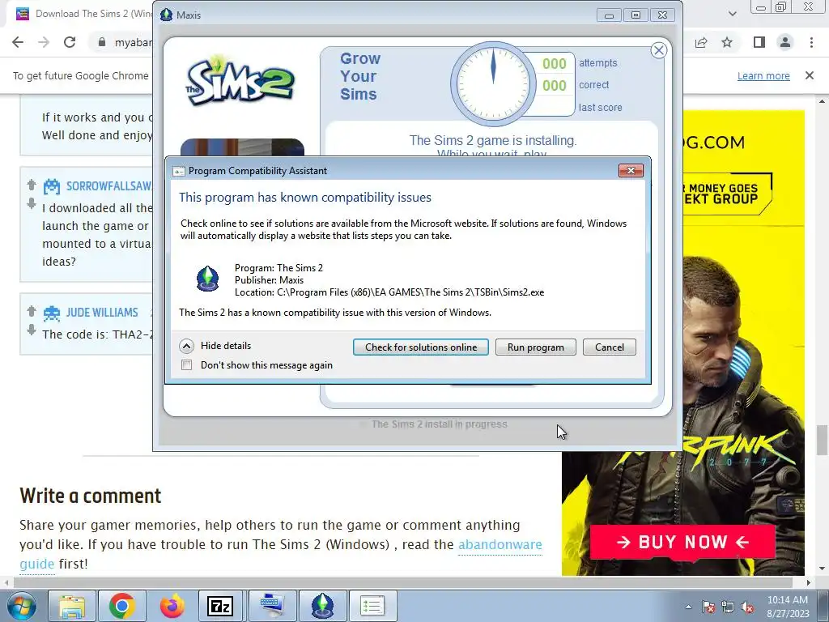Bookmark this page with star icon
This screenshot has height=622, width=829.
(727, 42)
